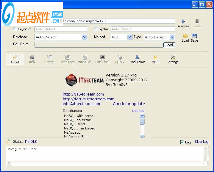Click the 'I'm IDLE' status text

(31, 142)
